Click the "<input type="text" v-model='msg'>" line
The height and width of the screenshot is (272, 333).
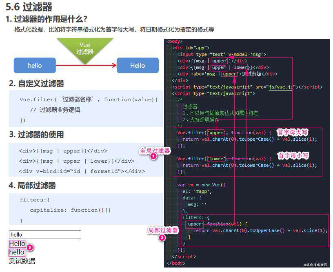pyautogui.click(x=222, y=54)
